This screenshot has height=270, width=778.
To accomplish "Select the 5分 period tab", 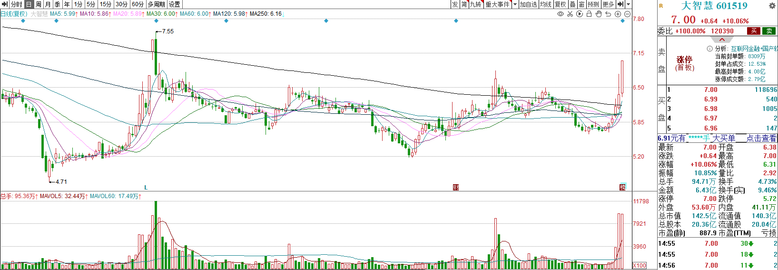I will [91, 4].
